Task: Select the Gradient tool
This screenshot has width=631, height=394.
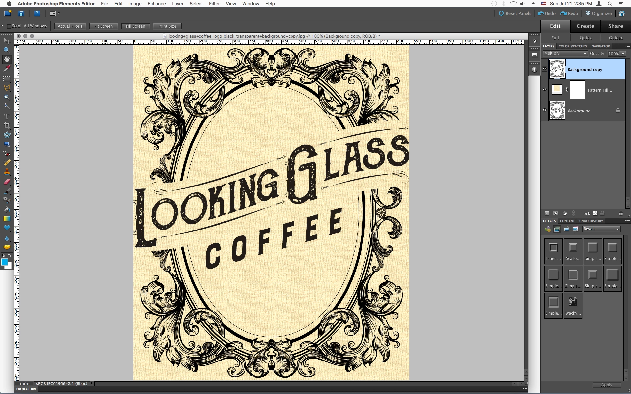Action: point(7,218)
